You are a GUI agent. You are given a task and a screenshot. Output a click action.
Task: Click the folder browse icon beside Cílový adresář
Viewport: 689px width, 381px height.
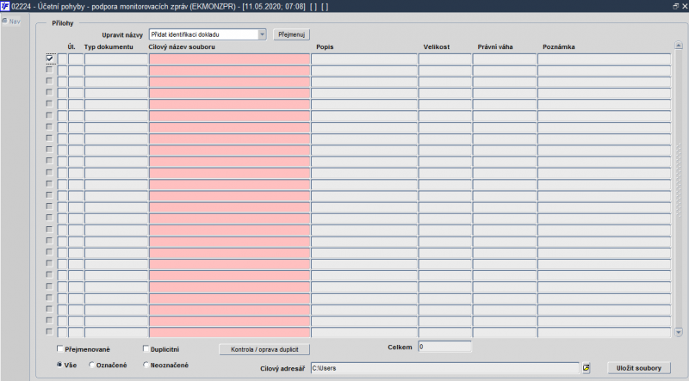[587, 368]
